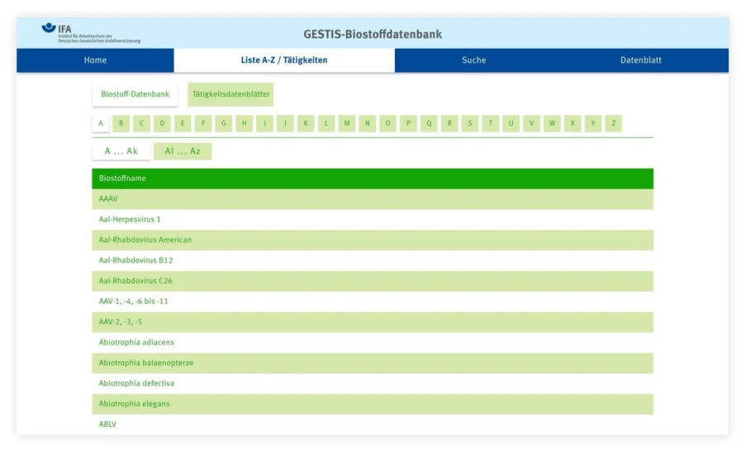Select the Liste A-Z / Tätigkeiten tab
Viewport: 746px width, 451px height.
[x=284, y=60]
